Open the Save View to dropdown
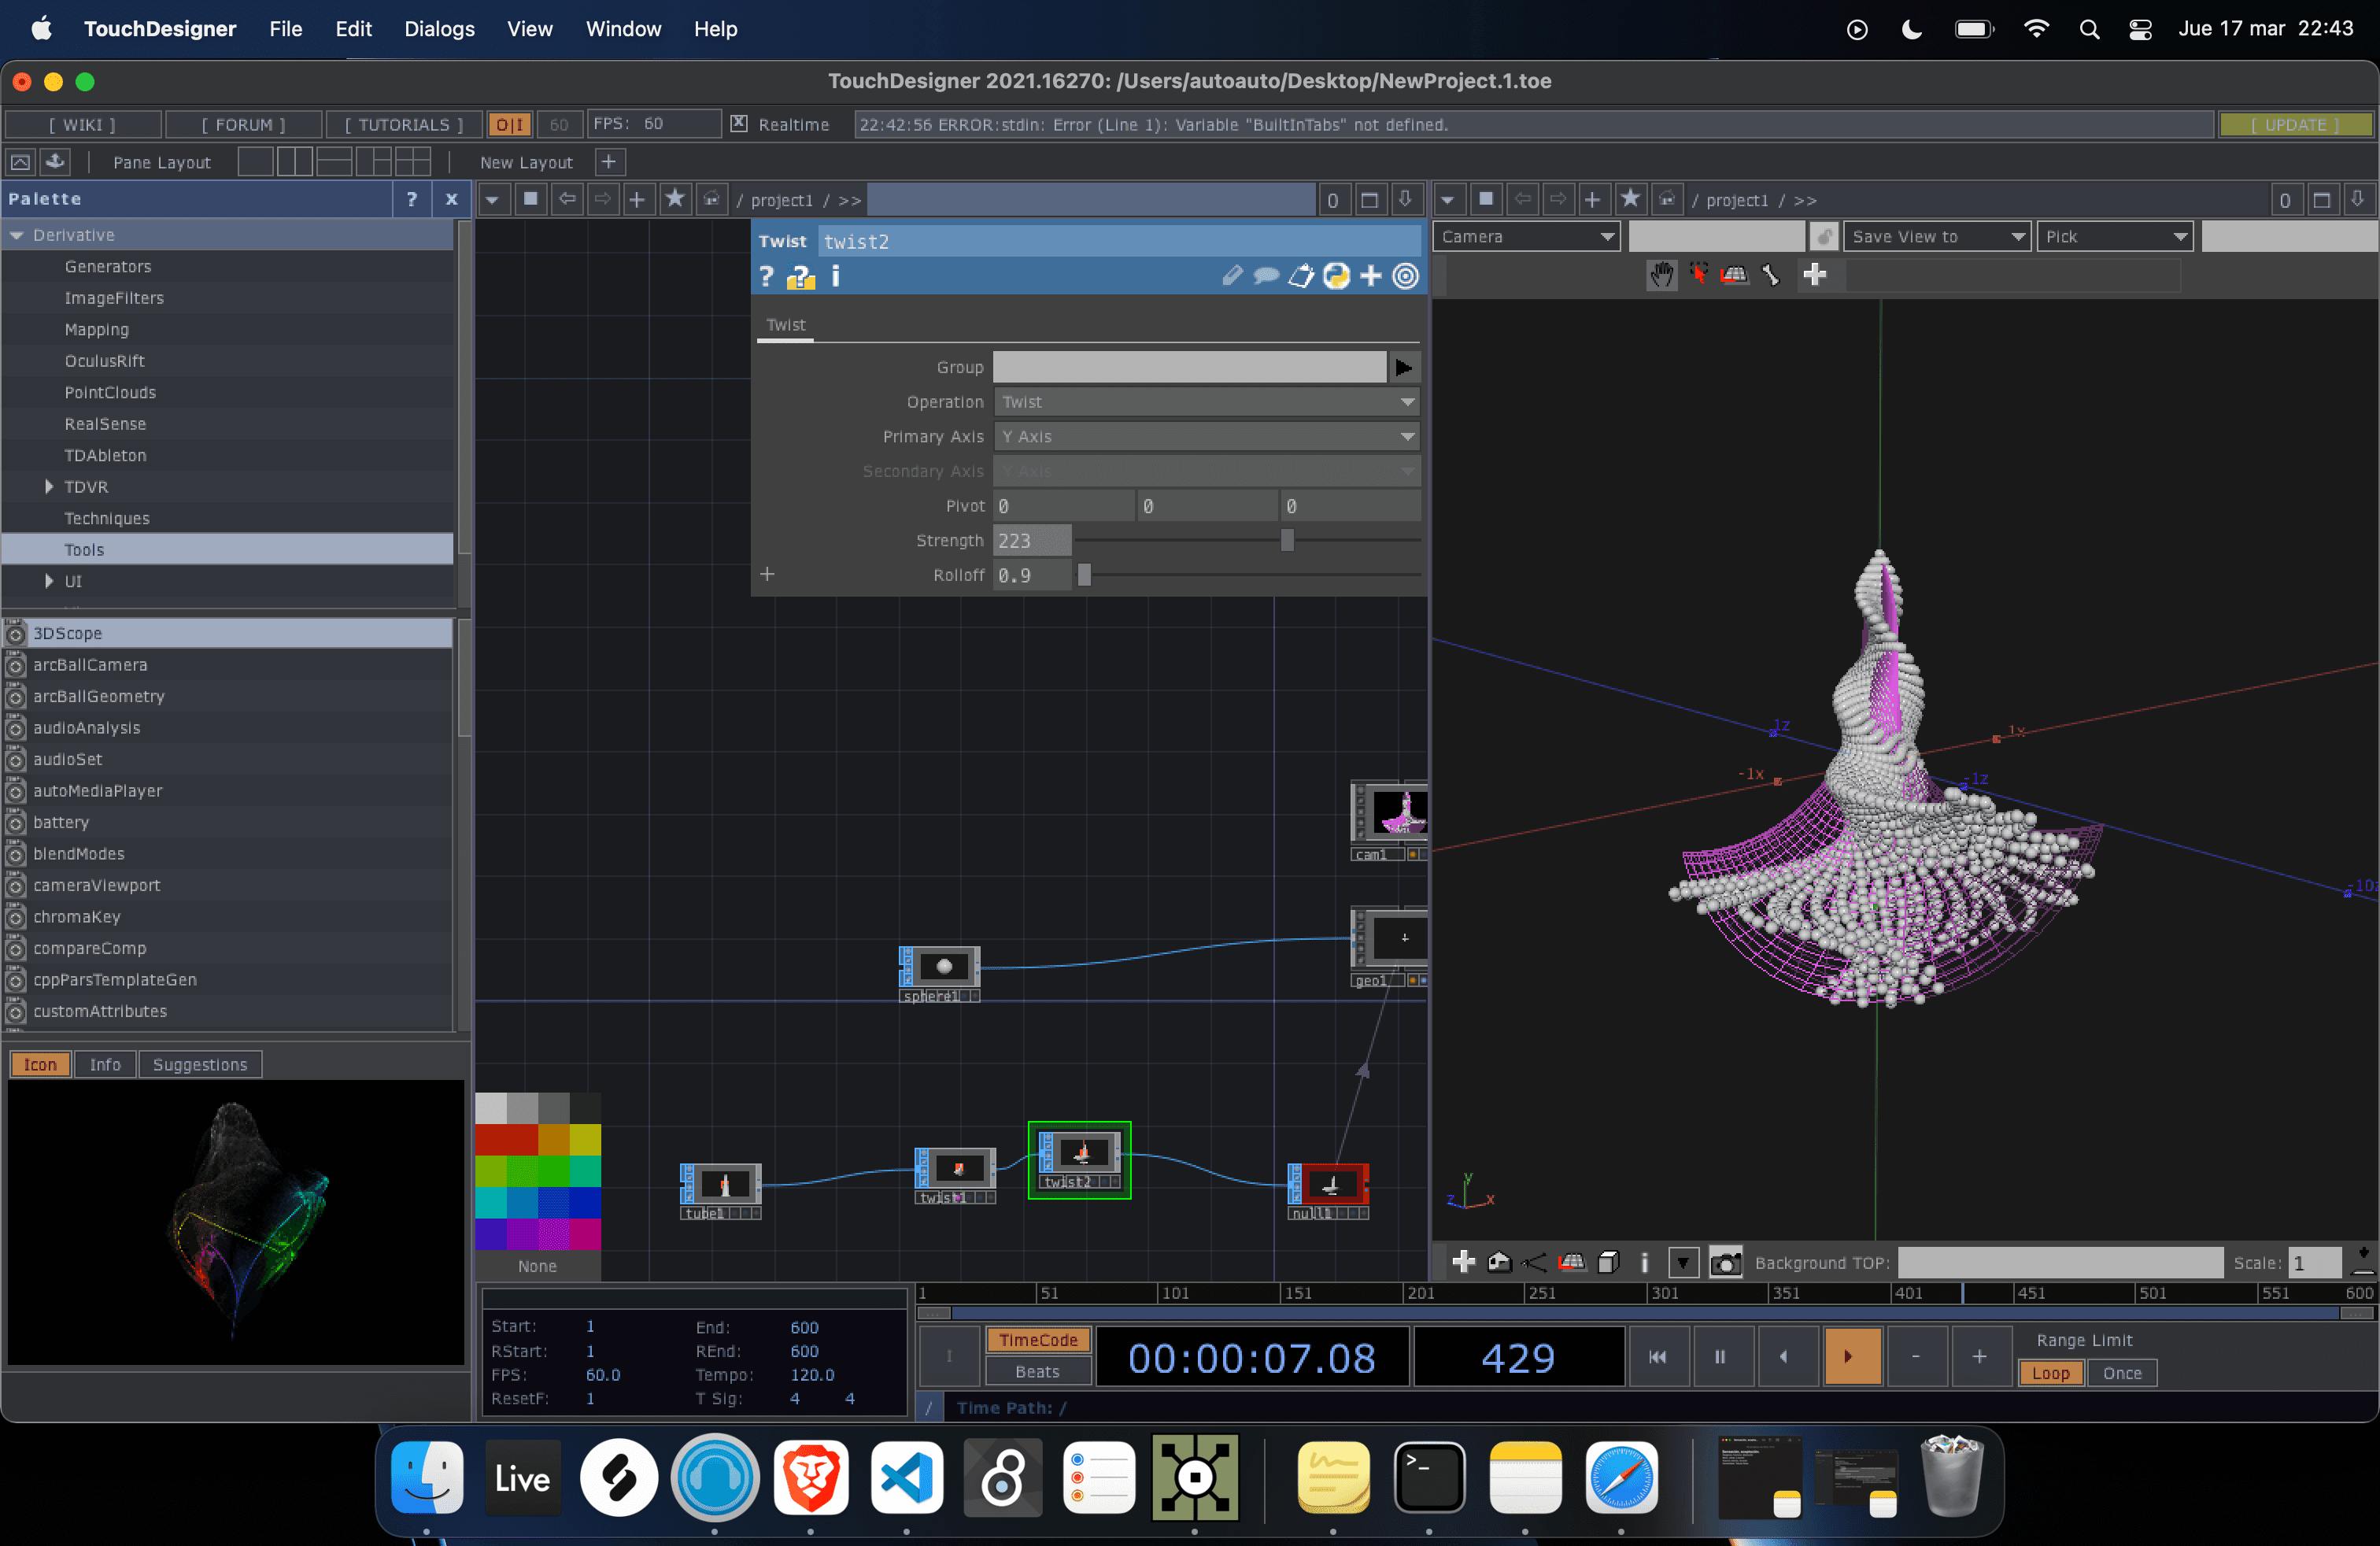This screenshot has width=2380, height=1546. (1936, 236)
